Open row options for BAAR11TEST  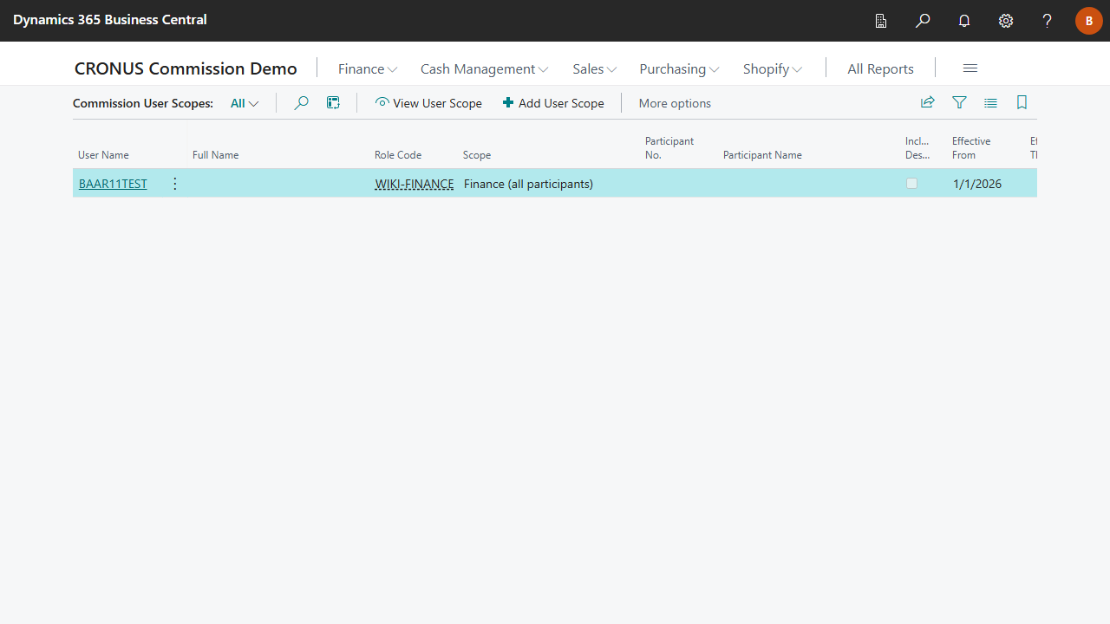pos(175,184)
